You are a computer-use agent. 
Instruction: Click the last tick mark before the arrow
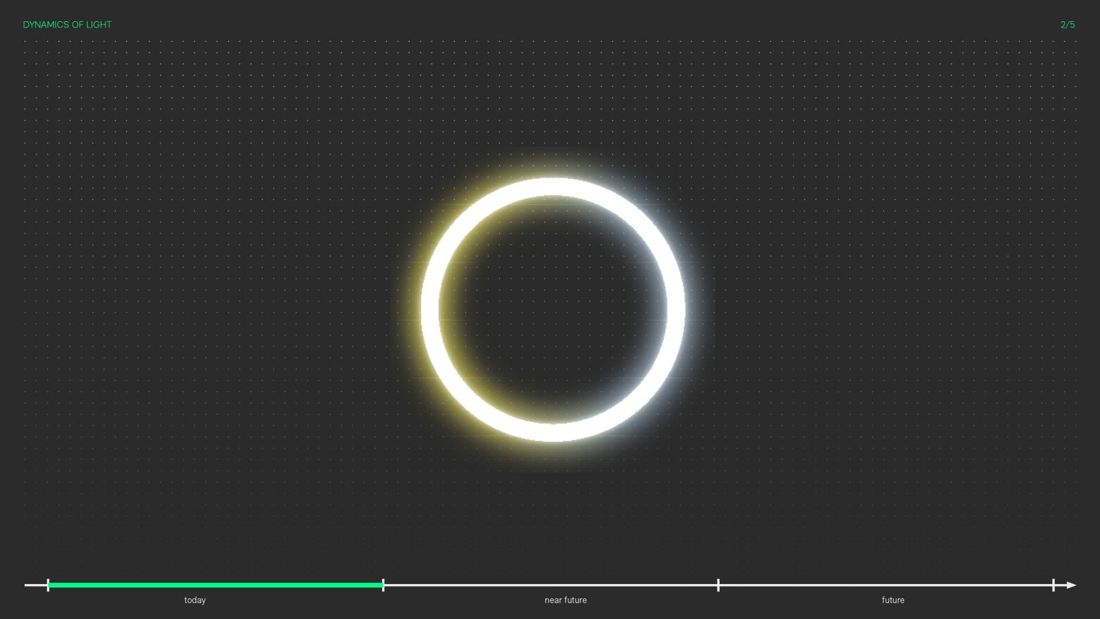pyautogui.click(x=1053, y=585)
